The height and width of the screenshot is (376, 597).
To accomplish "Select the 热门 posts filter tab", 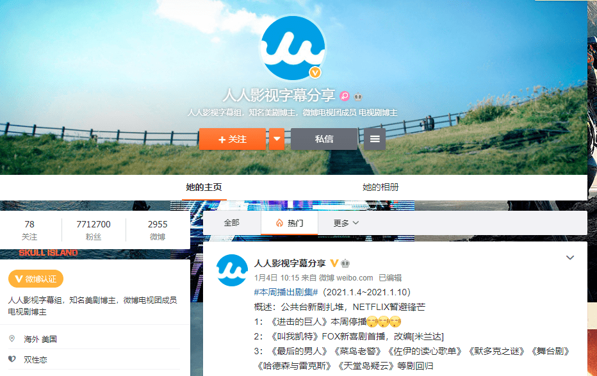I will point(289,223).
